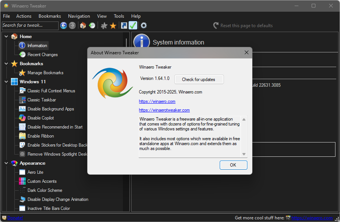The image size is (340, 222).
Task: Close the About Winaero Tweaker dialog
Action: click(x=247, y=52)
